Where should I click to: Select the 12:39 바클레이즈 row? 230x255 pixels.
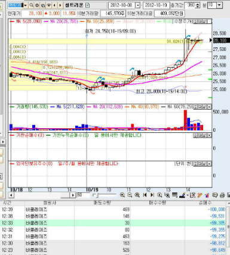[x=114, y=210]
